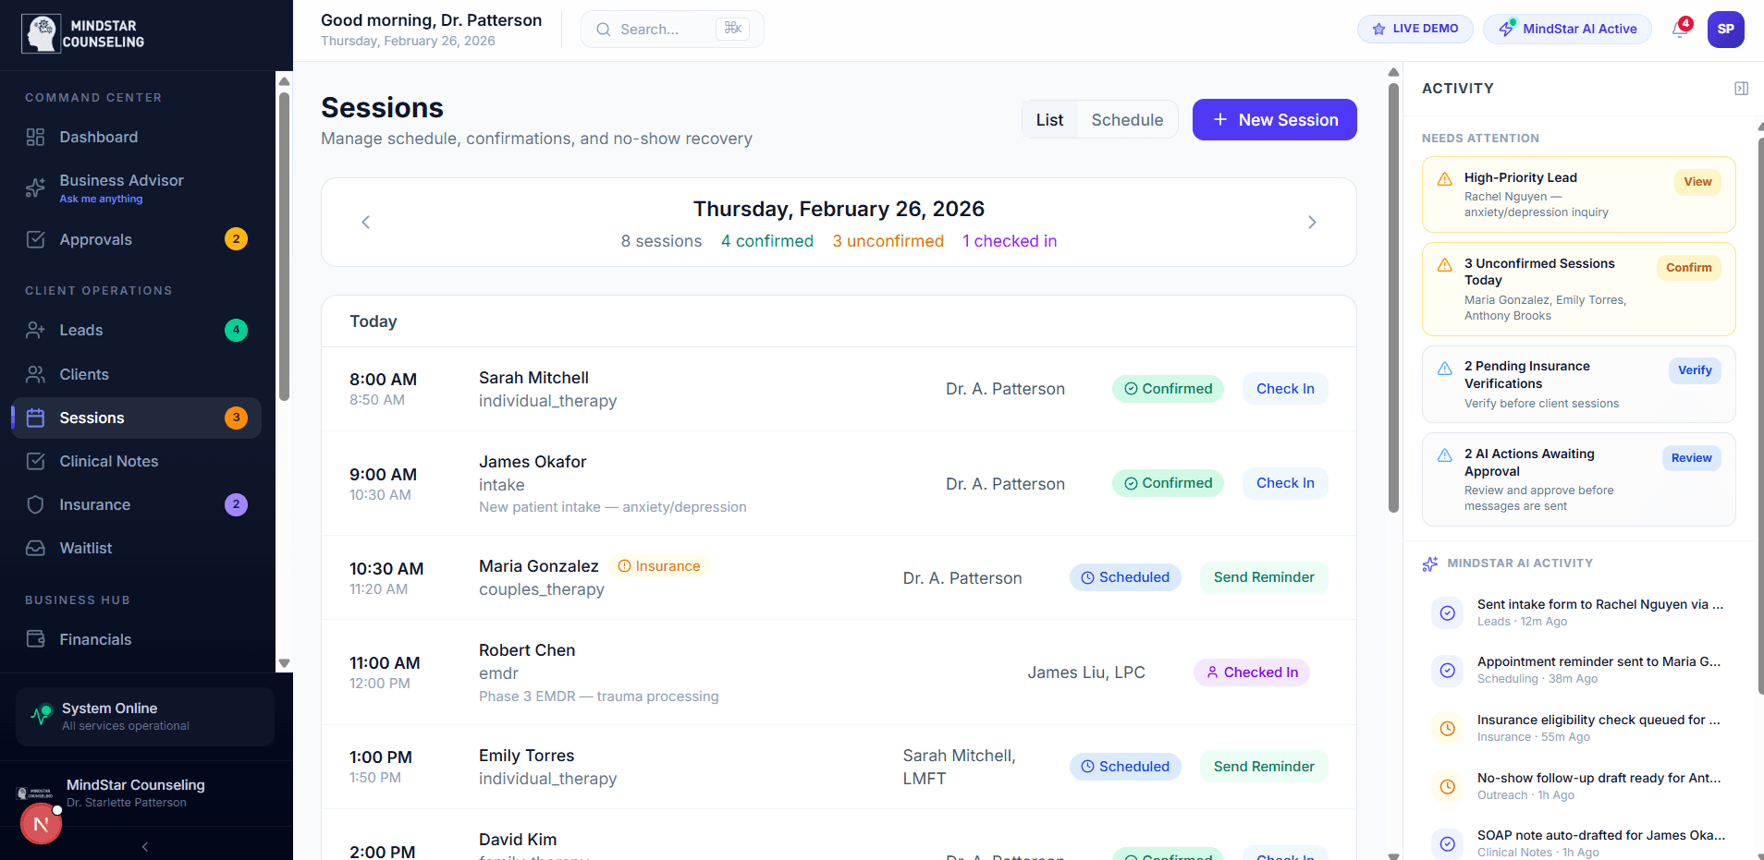The width and height of the screenshot is (1764, 860).
Task: Click the Leads add-person icon
Action: [35, 330]
